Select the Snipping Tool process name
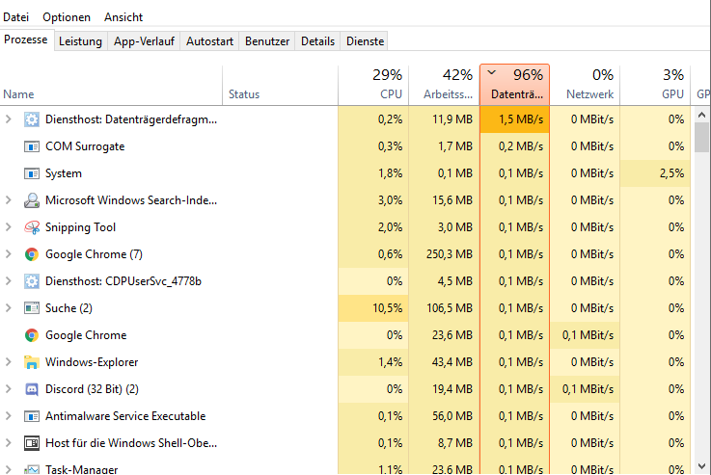 (x=80, y=227)
